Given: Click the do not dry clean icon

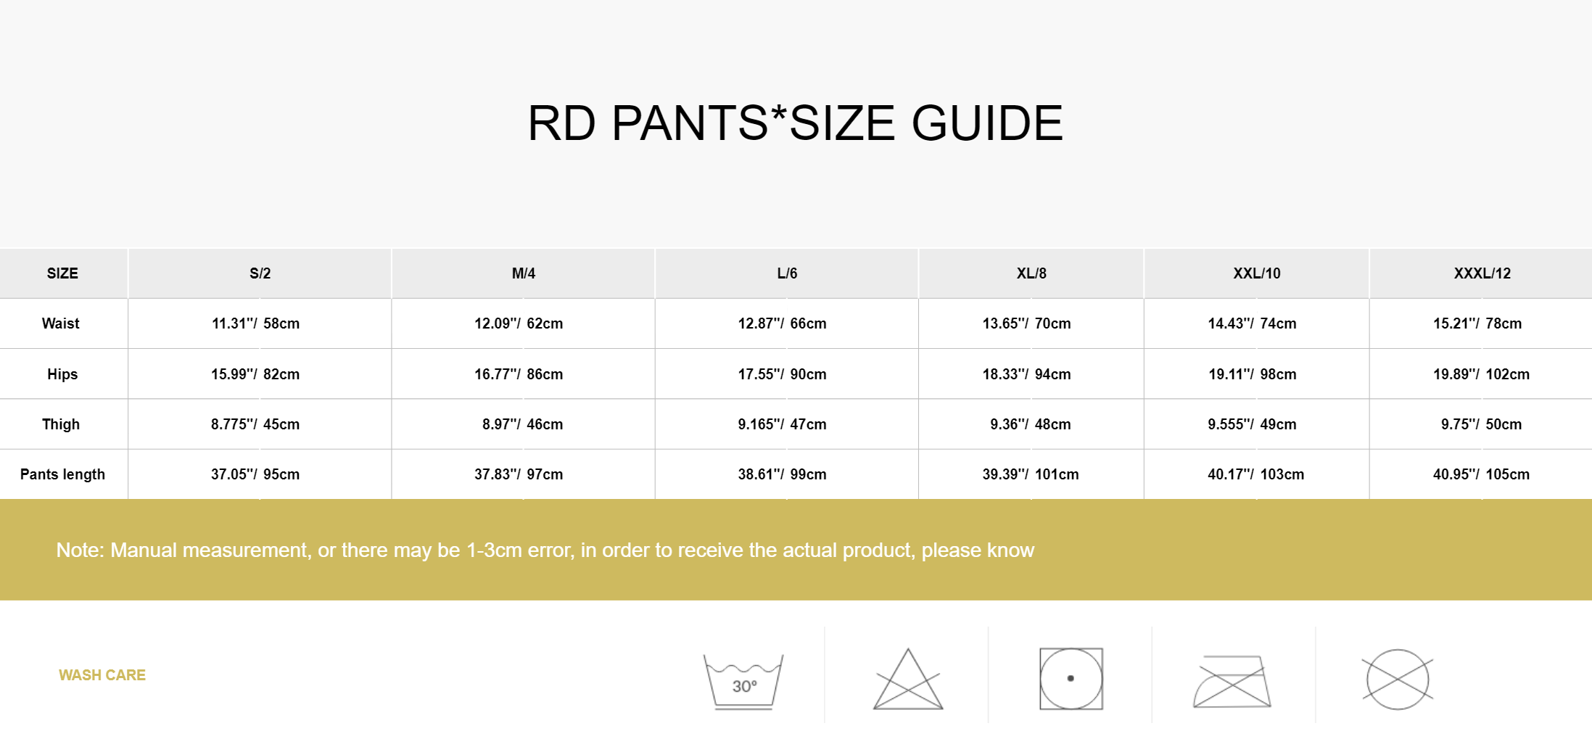Looking at the screenshot, I should (x=1397, y=680).
